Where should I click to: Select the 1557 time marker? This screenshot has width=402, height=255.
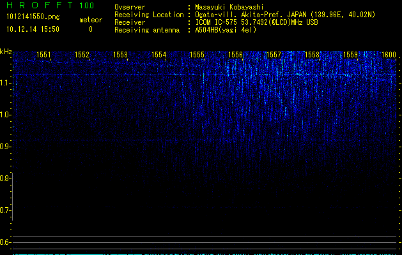coord(274,55)
